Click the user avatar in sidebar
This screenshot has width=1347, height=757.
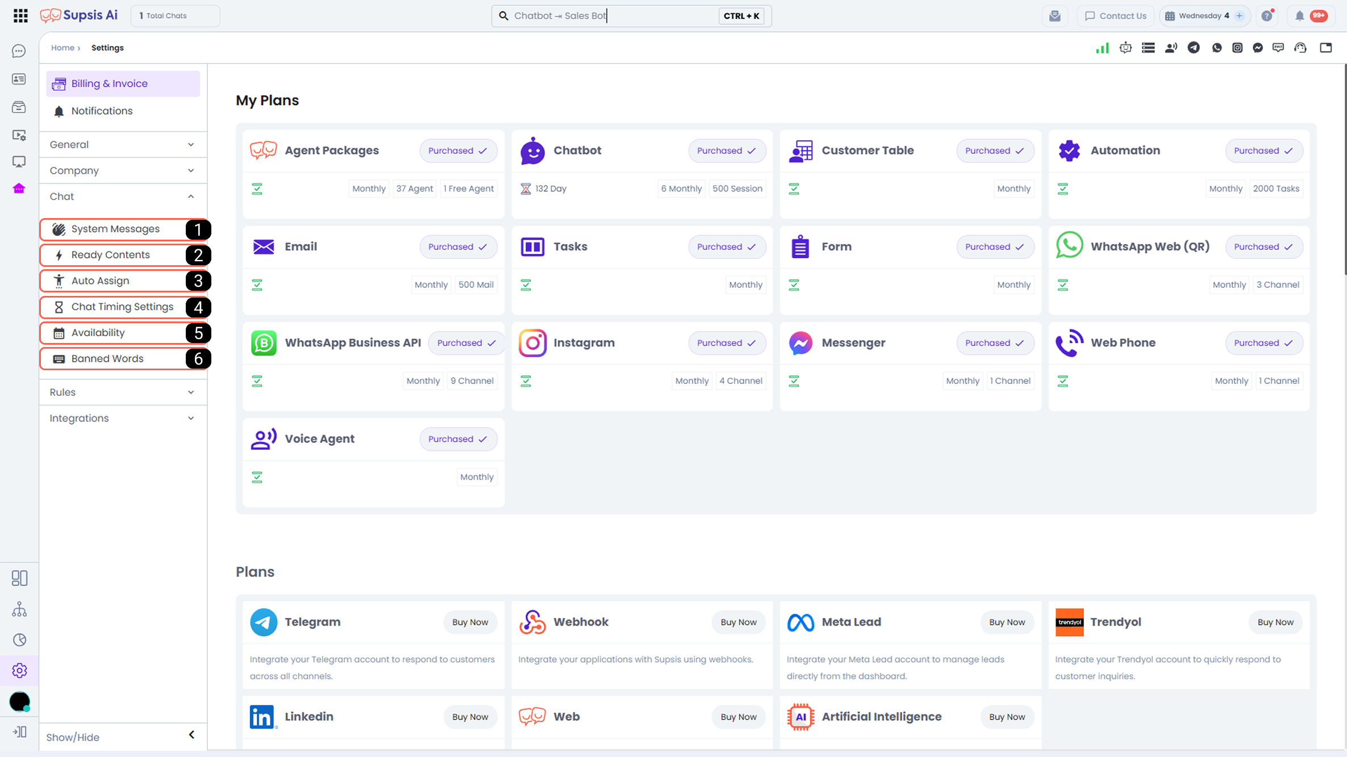[19, 702]
